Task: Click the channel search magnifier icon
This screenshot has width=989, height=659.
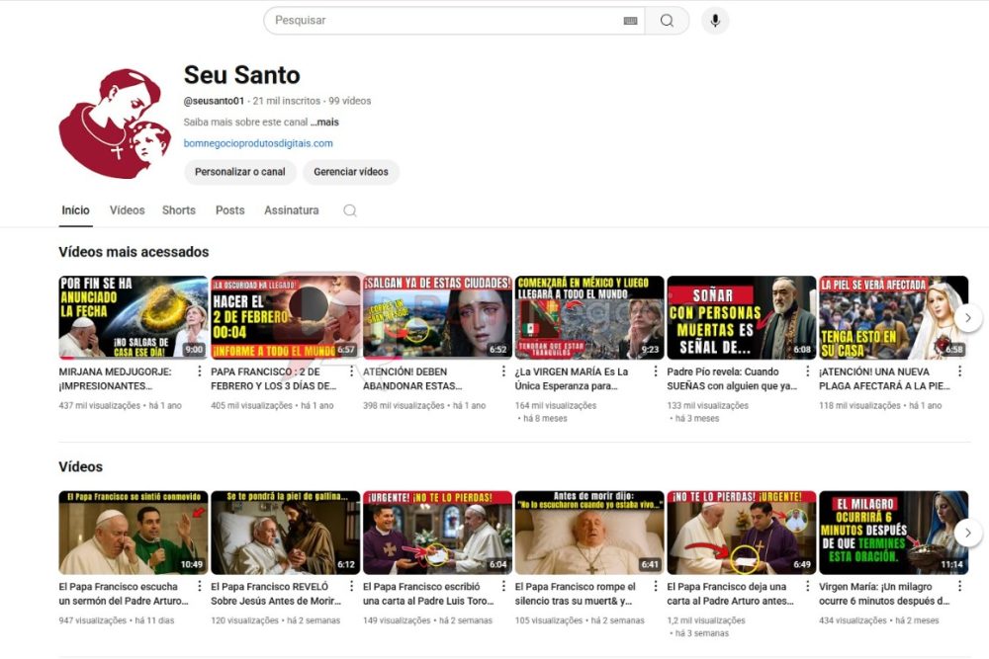Action: click(350, 210)
